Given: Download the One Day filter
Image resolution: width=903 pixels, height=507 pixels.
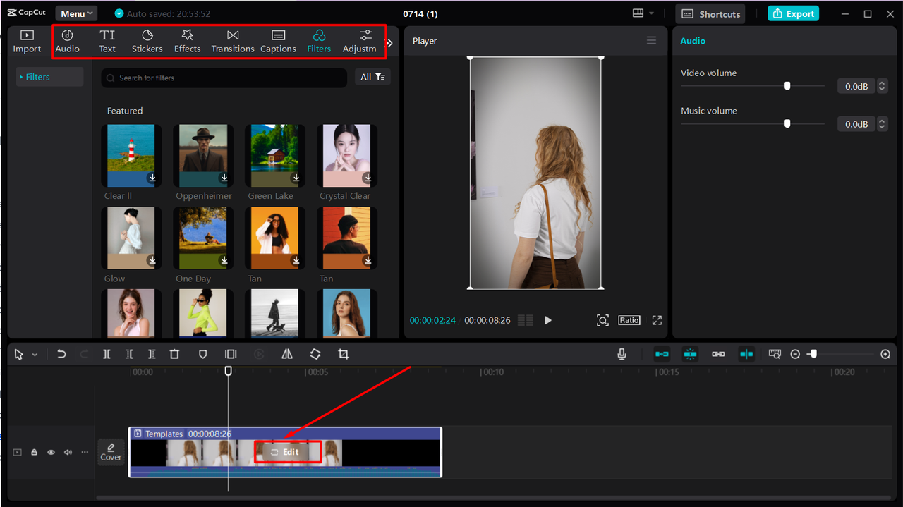Looking at the screenshot, I should 224,261.
